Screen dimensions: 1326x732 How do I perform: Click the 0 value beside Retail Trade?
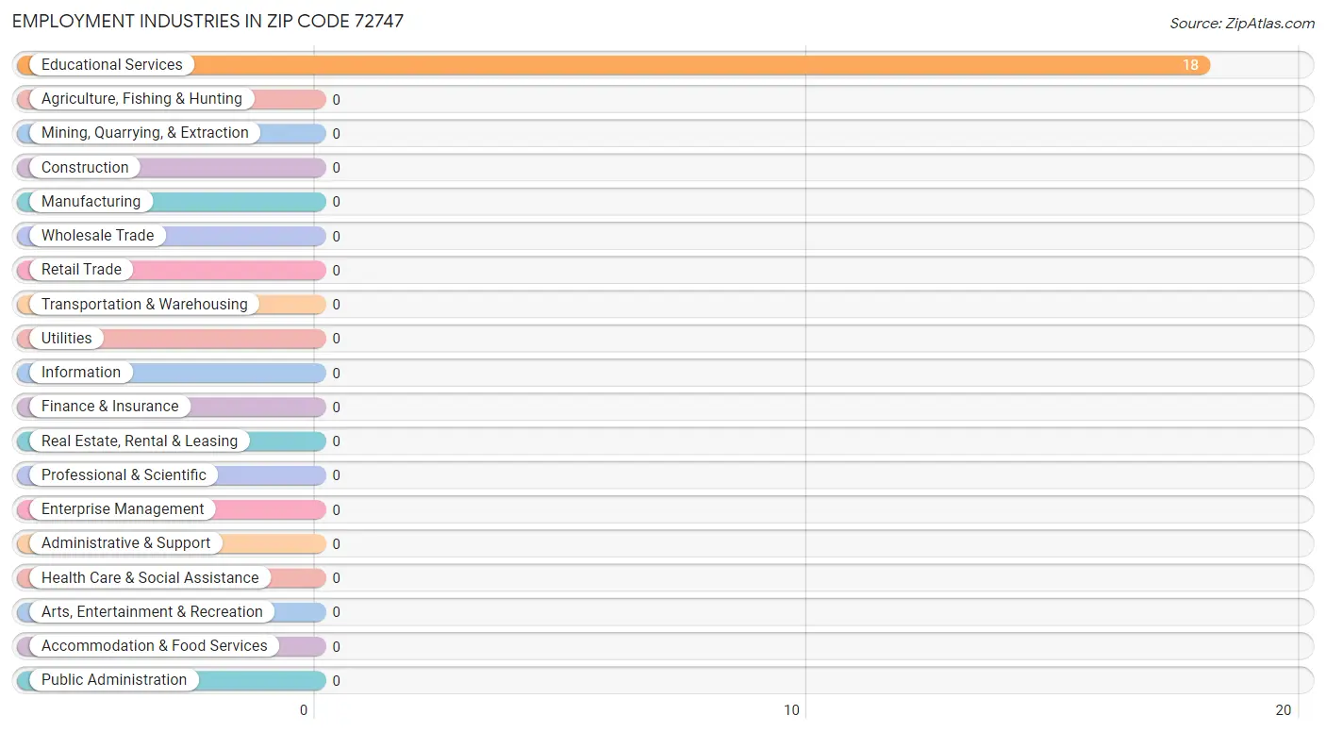point(337,271)
